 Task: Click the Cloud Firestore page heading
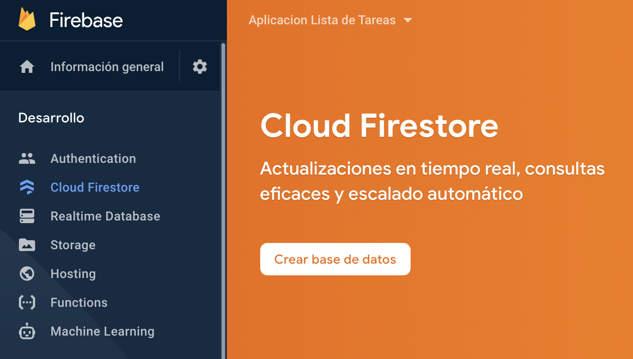[379, 126]
